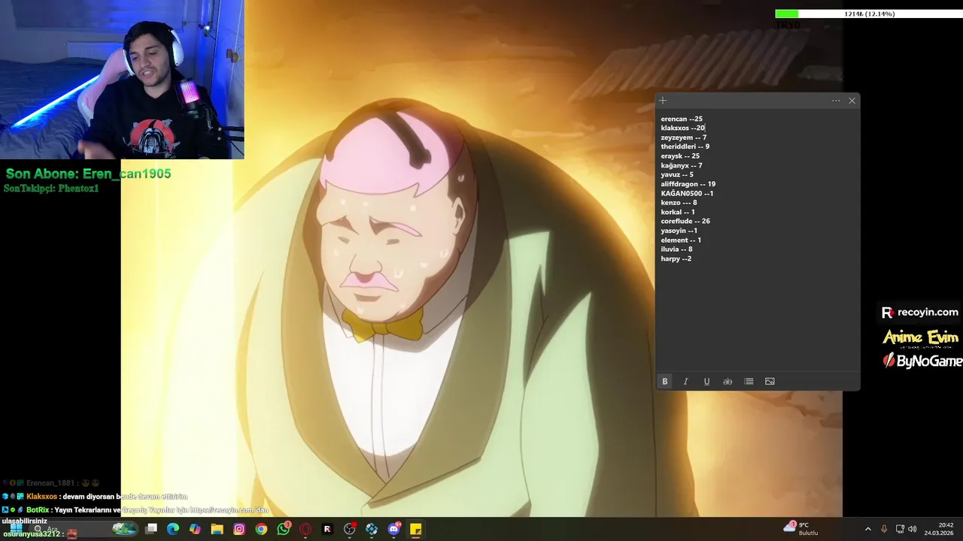
Task: Close the sticky note window
Action: pyautogui.click(x=852, y=101)
